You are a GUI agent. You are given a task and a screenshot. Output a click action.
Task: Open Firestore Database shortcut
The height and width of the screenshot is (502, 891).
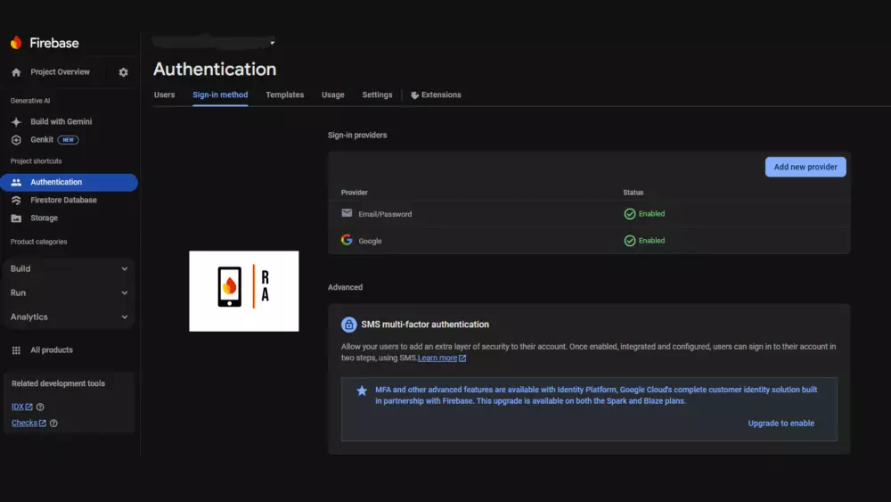(x=63, y=200)
